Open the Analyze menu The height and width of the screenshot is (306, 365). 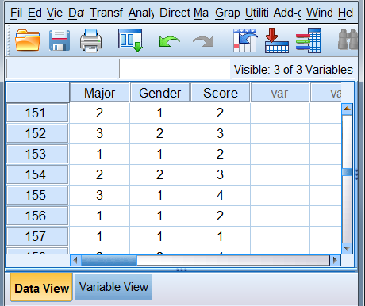[x=141, y=13]
